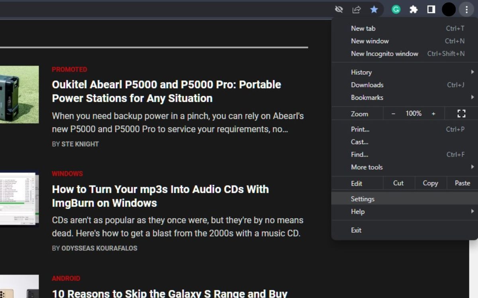Screen dimensions: 478x298
Task: Click the Cut button in Edit row
Action: coord(398,183)
